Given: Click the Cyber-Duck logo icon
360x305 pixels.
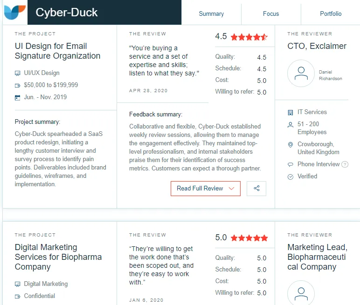Looking at the screenshot, I should [x=15, y=12].
